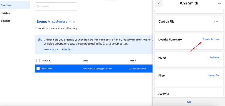
Task: Click Upload File in the Files card
Action: (x=214, y=75)
